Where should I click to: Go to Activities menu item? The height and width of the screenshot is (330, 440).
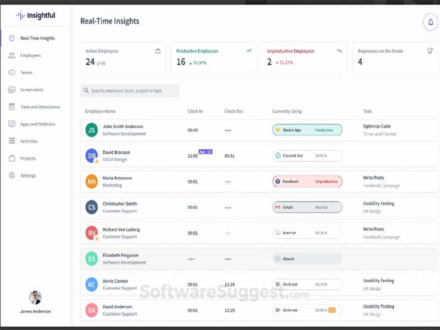29,141
